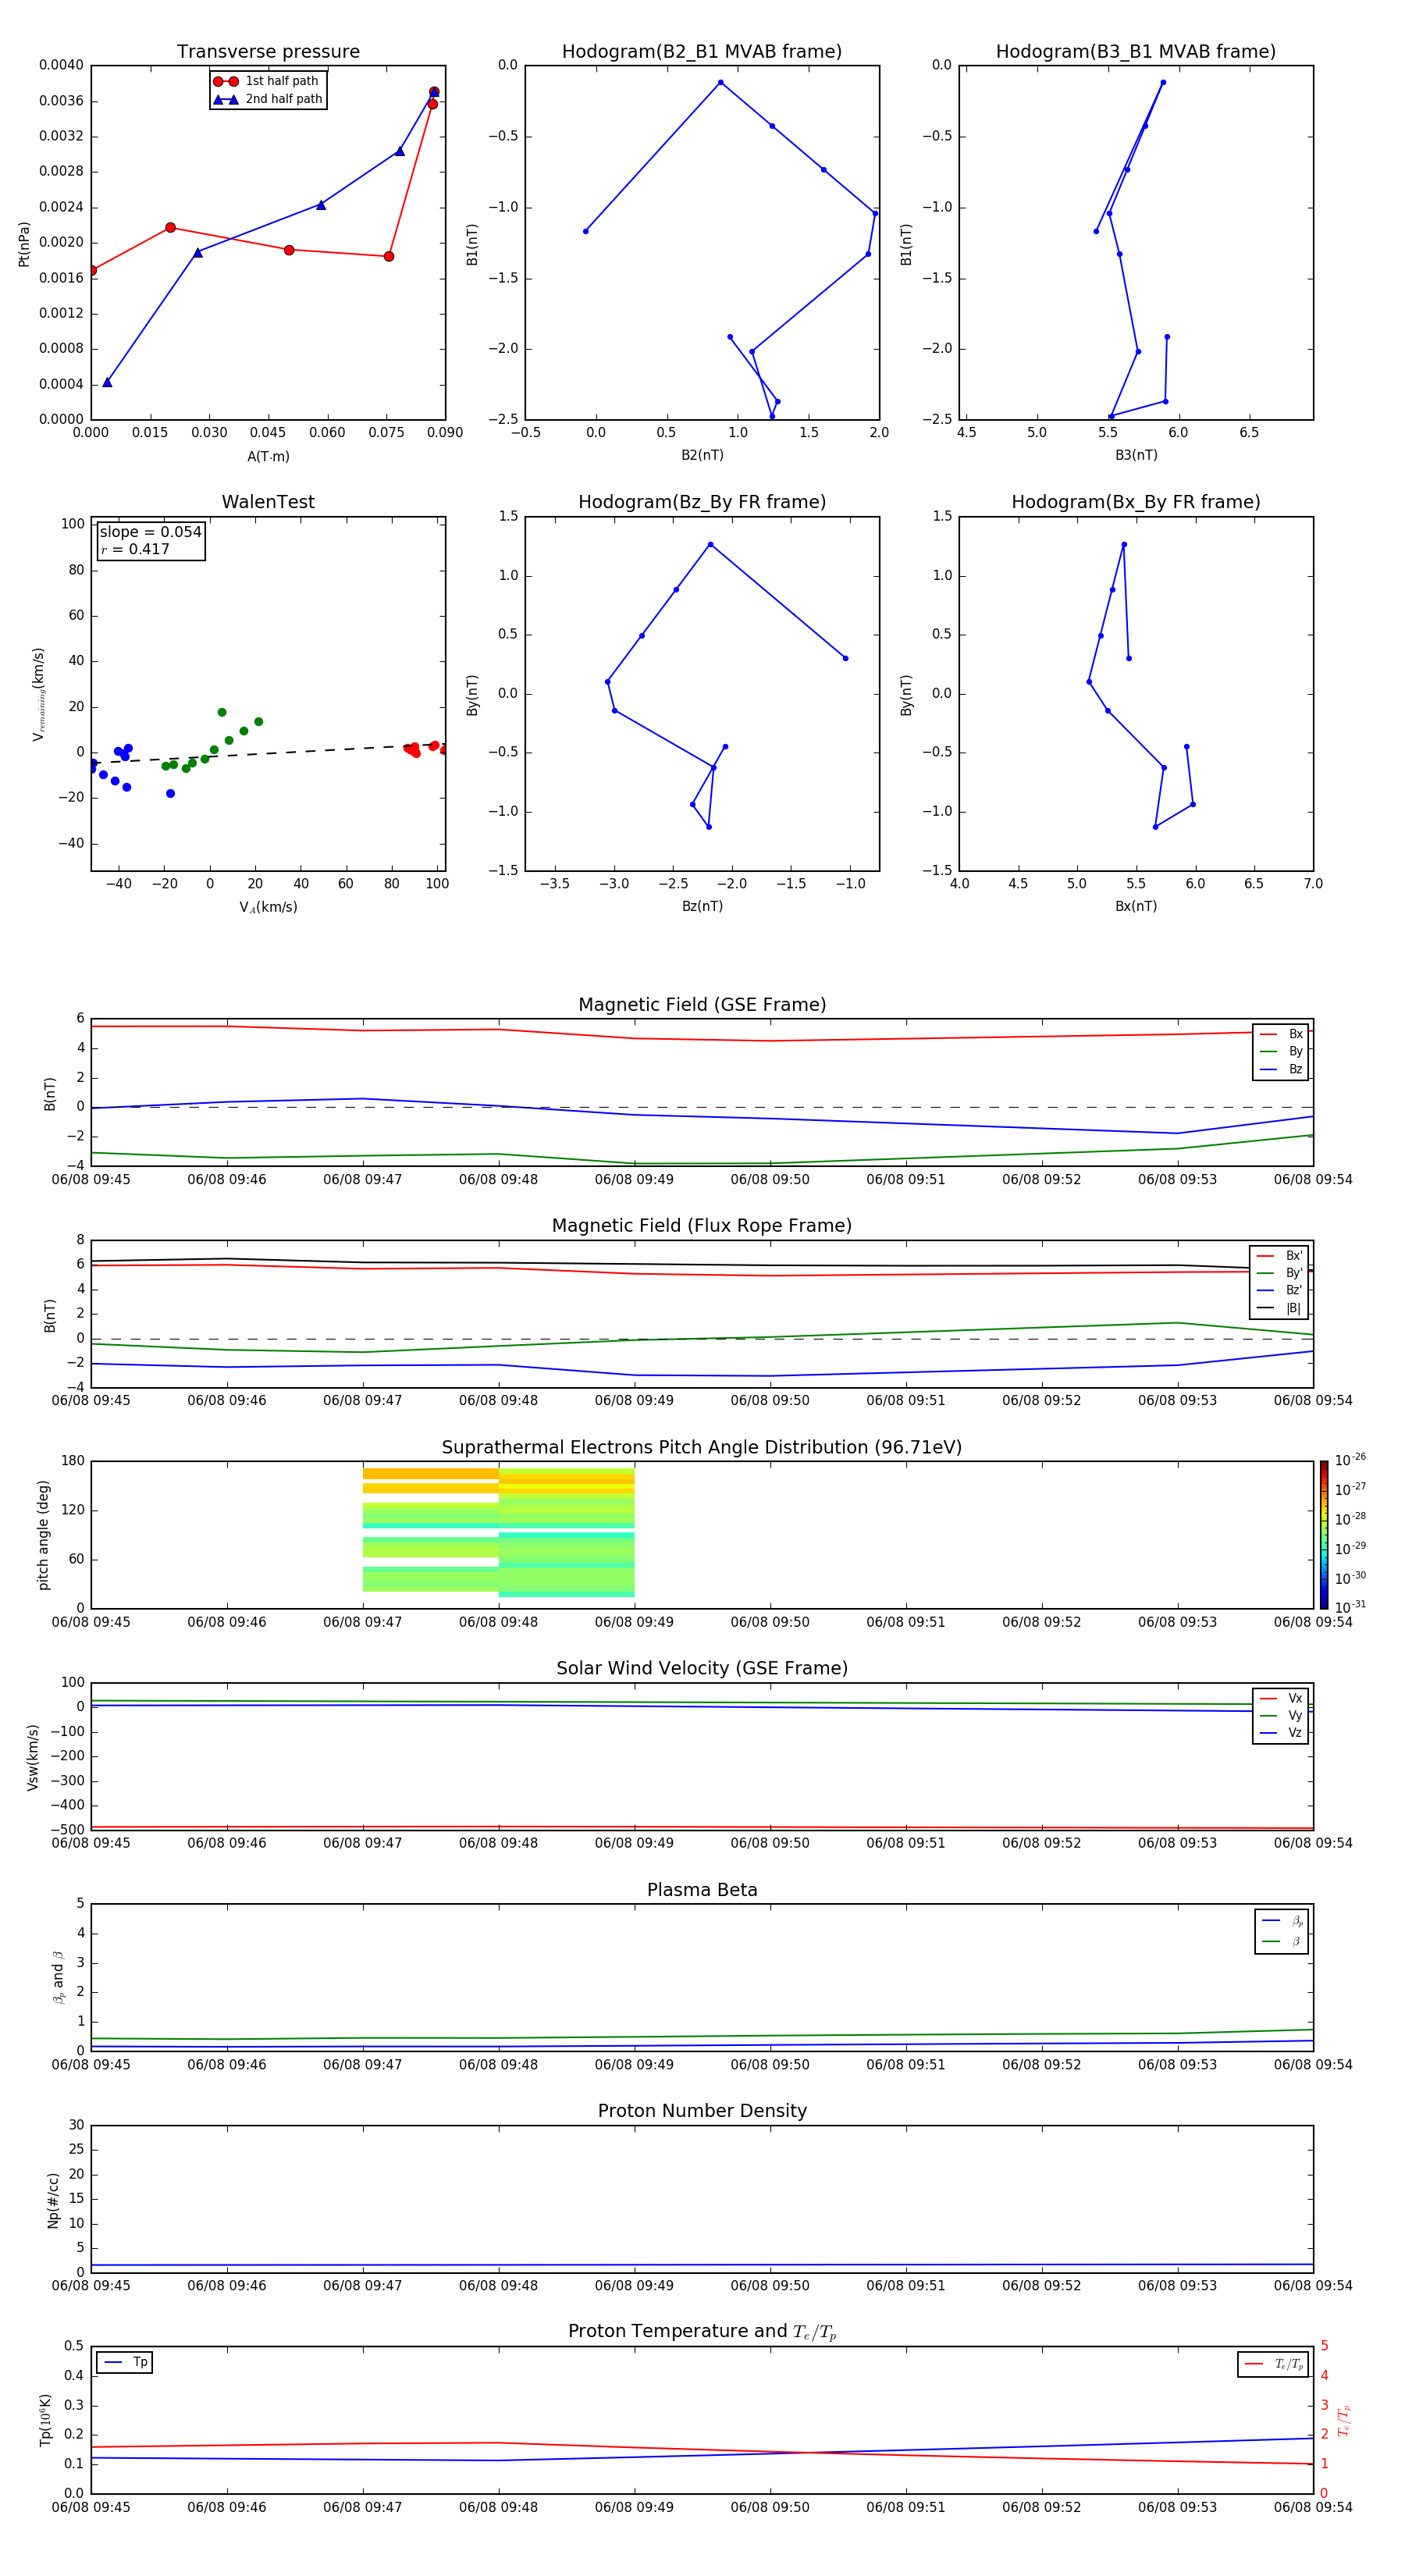
Task: Click the 'Vx' legend entry in velocity panel
Action: click(x=1281, y=1698)
